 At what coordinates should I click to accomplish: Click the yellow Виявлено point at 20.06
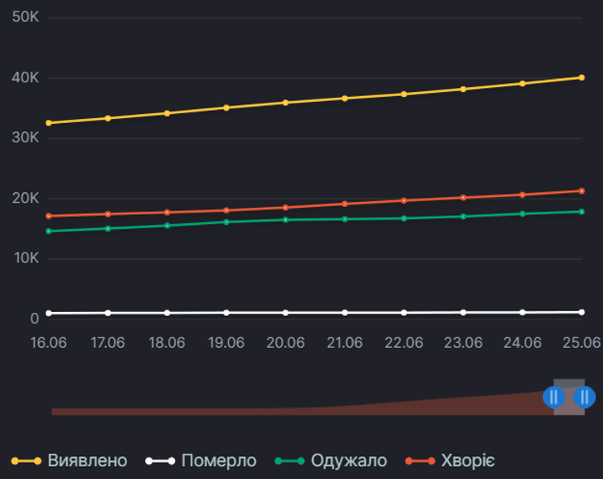285,103
